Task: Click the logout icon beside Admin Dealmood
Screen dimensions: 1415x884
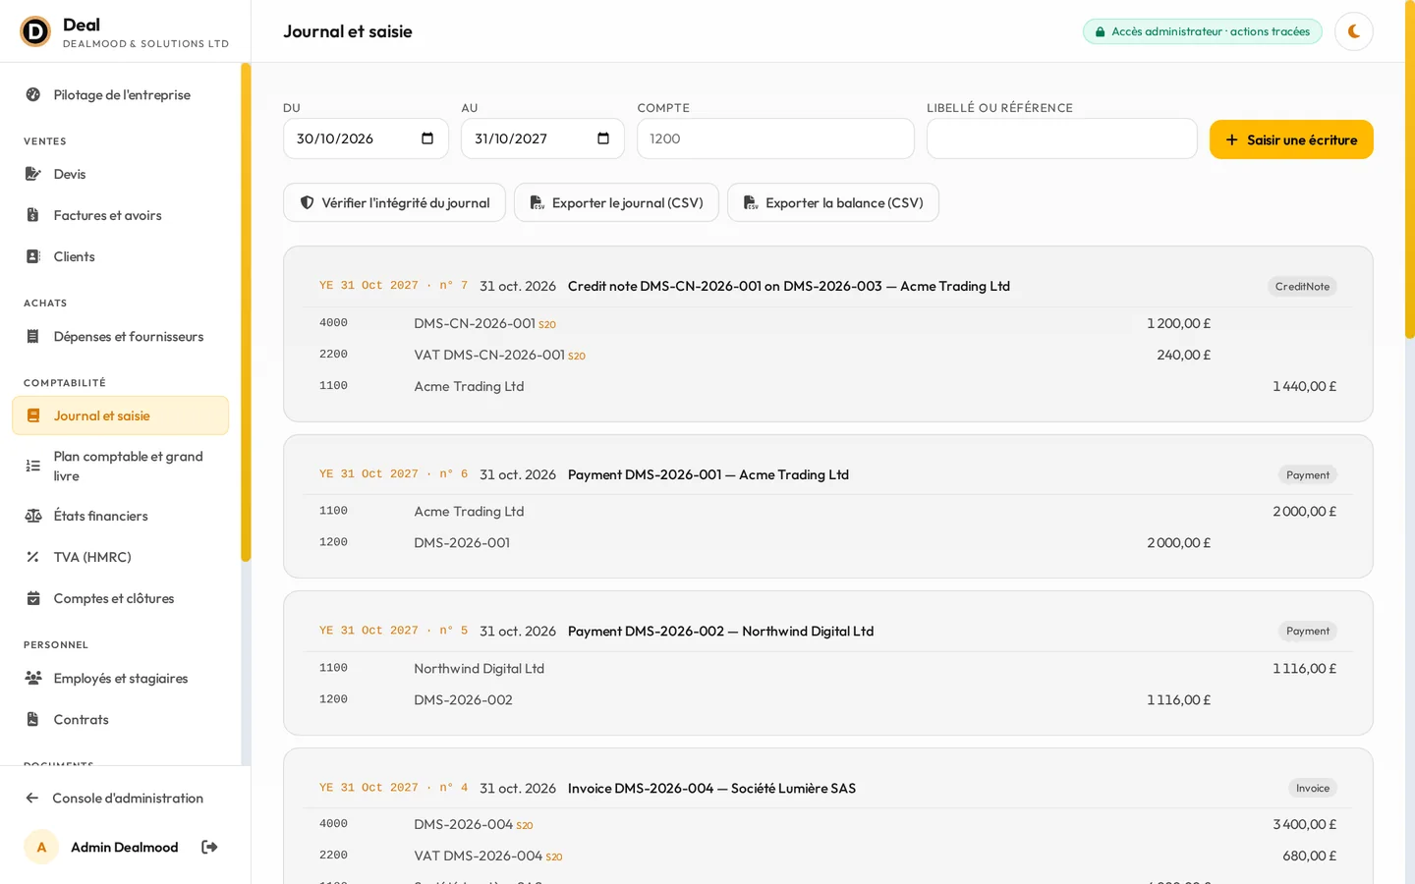Action: [x=209, y=847]
